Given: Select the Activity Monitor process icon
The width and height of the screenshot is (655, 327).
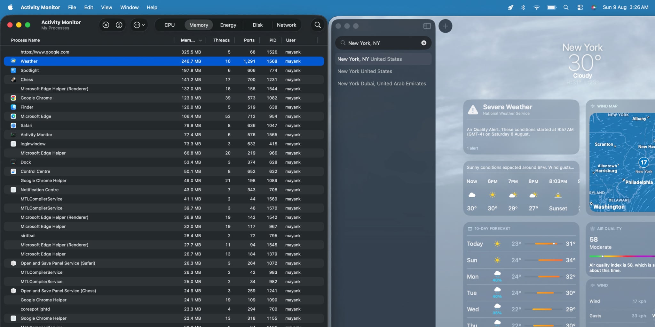Looking at the screenshot, I should tap(13, 135).
